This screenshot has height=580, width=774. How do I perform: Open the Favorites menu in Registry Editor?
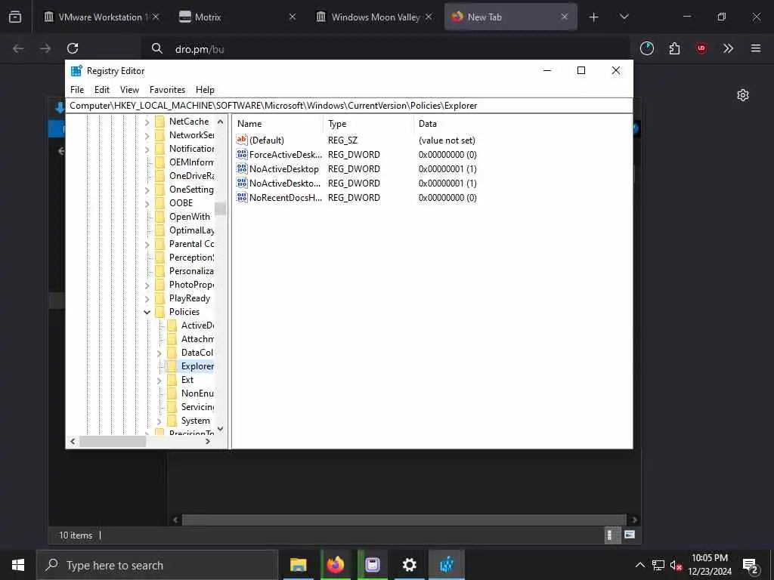(167, 90)
